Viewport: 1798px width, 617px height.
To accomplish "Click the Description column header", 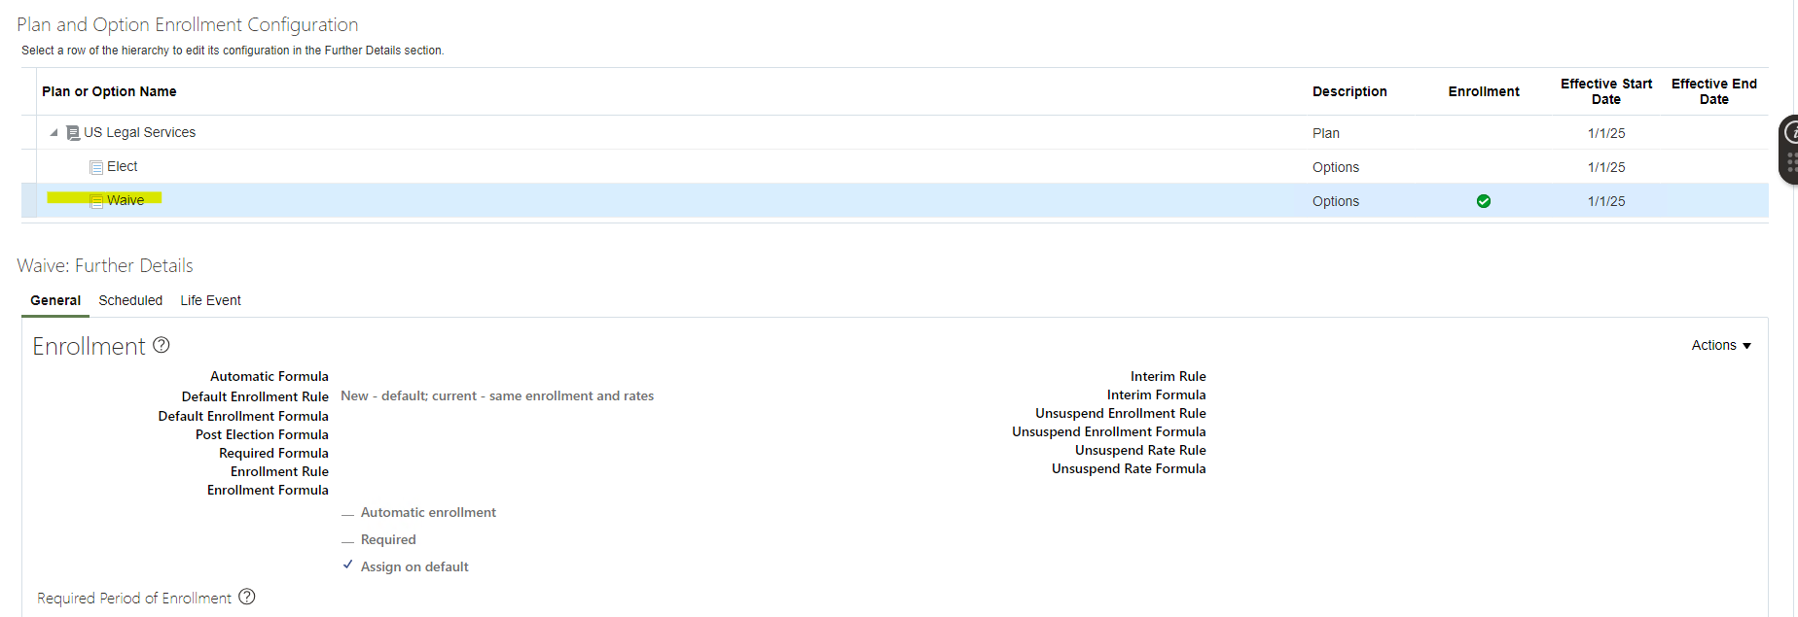I will pos(1349,91).
